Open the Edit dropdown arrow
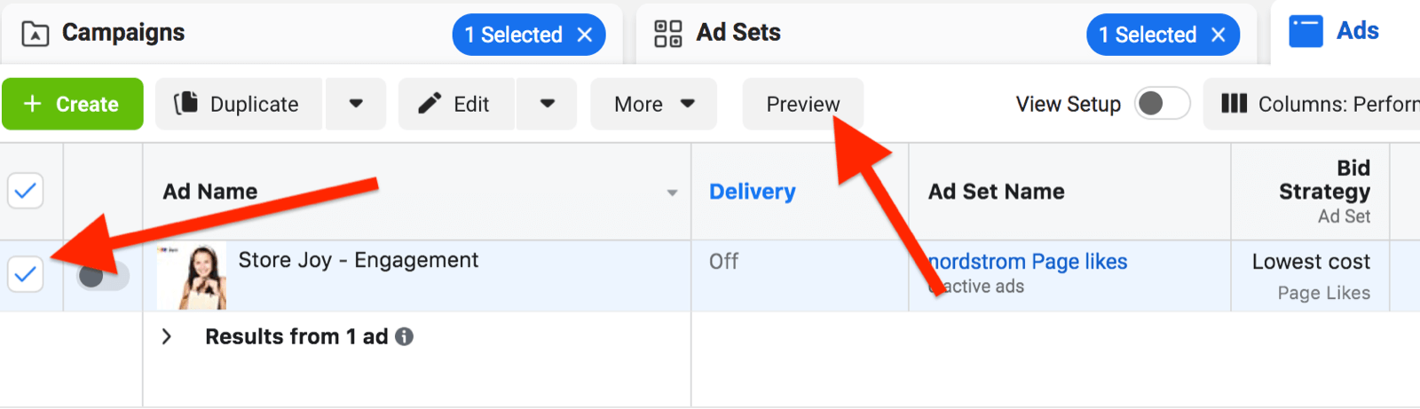This screenshot has width=1420, height=409. 548,104
